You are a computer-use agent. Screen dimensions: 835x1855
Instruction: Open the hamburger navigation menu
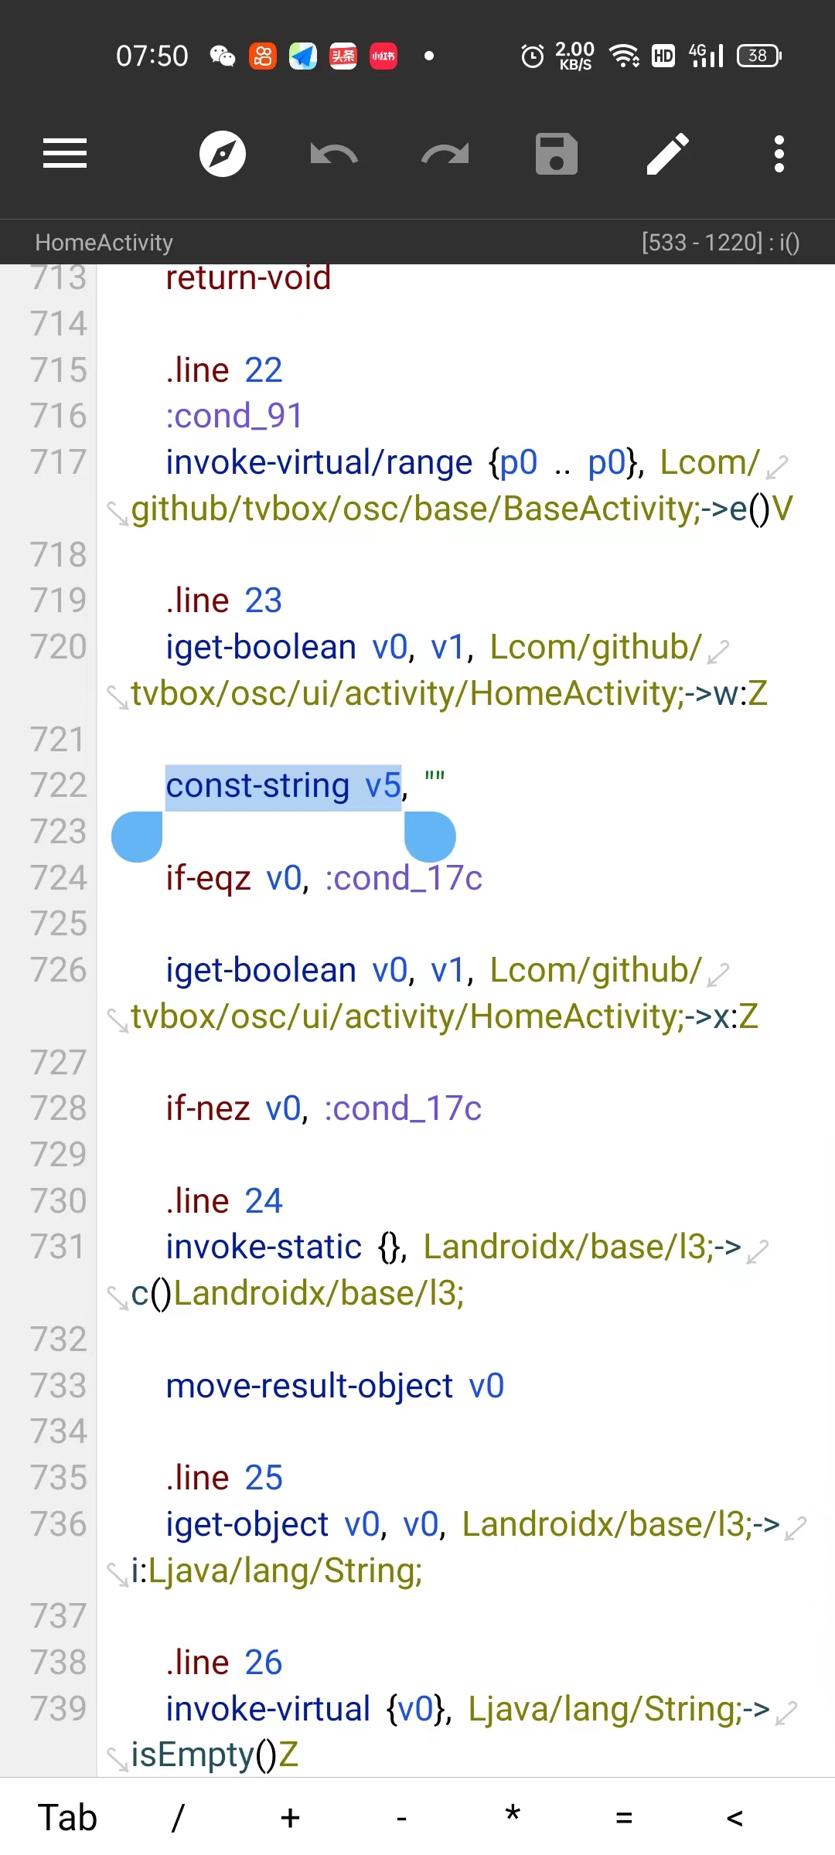click(x=65, y=154)
